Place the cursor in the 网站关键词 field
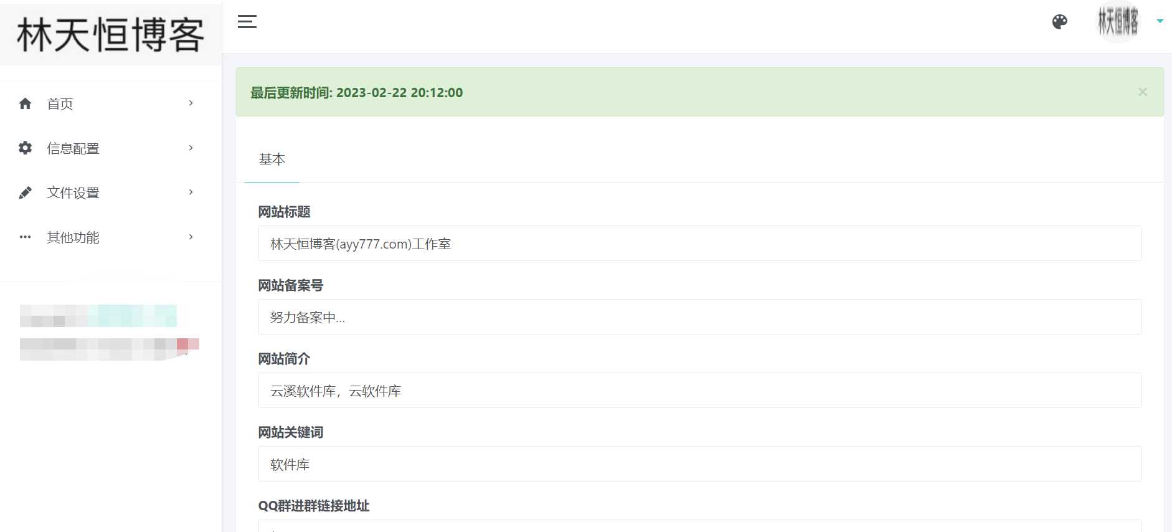The height and width of the screenshot is (532, 1172). coord(699,464)
